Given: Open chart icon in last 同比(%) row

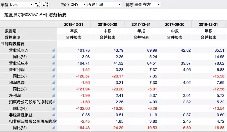Looking at the screenshot, I should click(x=54, y=128).
